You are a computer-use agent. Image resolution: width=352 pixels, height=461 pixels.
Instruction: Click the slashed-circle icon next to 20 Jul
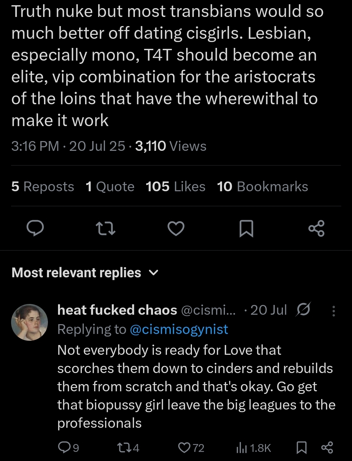coord(303,309)
